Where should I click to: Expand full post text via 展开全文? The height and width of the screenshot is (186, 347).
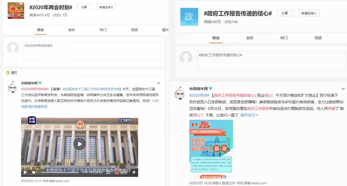click(249, 115)
